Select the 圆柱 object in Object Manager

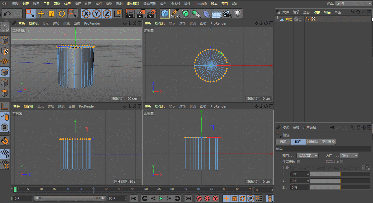coord(288,19)
